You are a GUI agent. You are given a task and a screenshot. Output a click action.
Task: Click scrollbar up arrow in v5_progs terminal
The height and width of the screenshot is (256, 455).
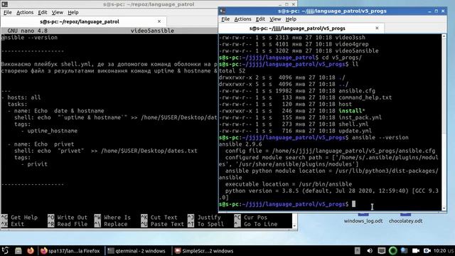[444, 36]
